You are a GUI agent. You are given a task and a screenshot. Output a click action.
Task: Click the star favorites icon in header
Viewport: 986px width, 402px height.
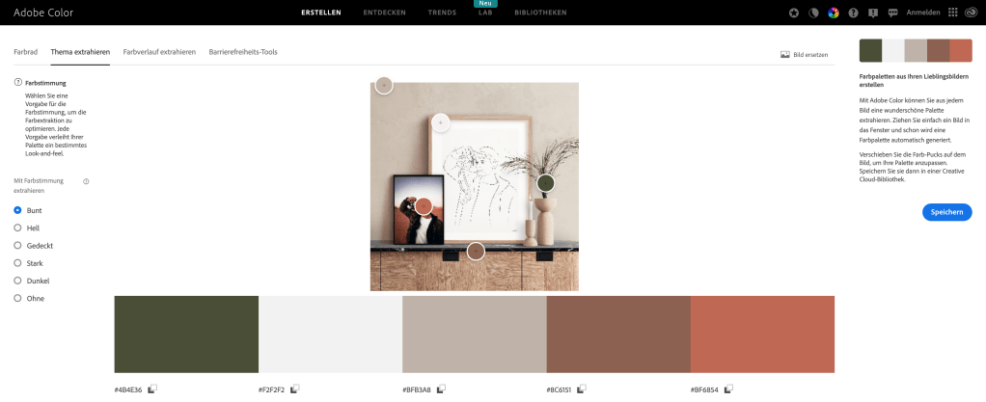tap(794, 13)
